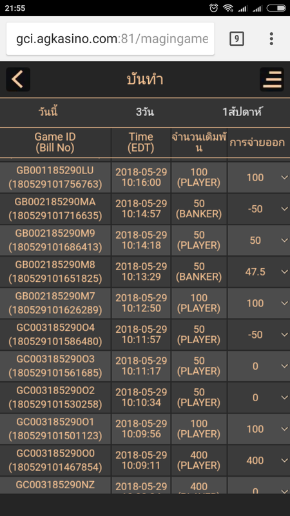Tap the battery status icon
Screen dimensions: 290x516
click(x=276, y=8)
